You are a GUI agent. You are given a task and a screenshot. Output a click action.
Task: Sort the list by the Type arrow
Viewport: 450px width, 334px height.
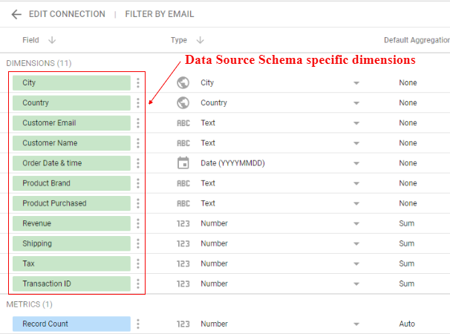click(200, 40)
